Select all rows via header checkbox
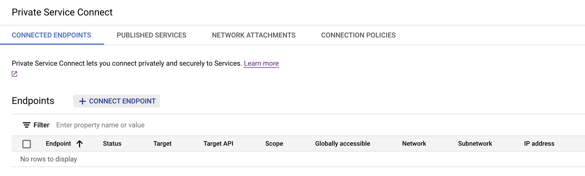Screen dimensions: 585x176 tap(27, 144)
